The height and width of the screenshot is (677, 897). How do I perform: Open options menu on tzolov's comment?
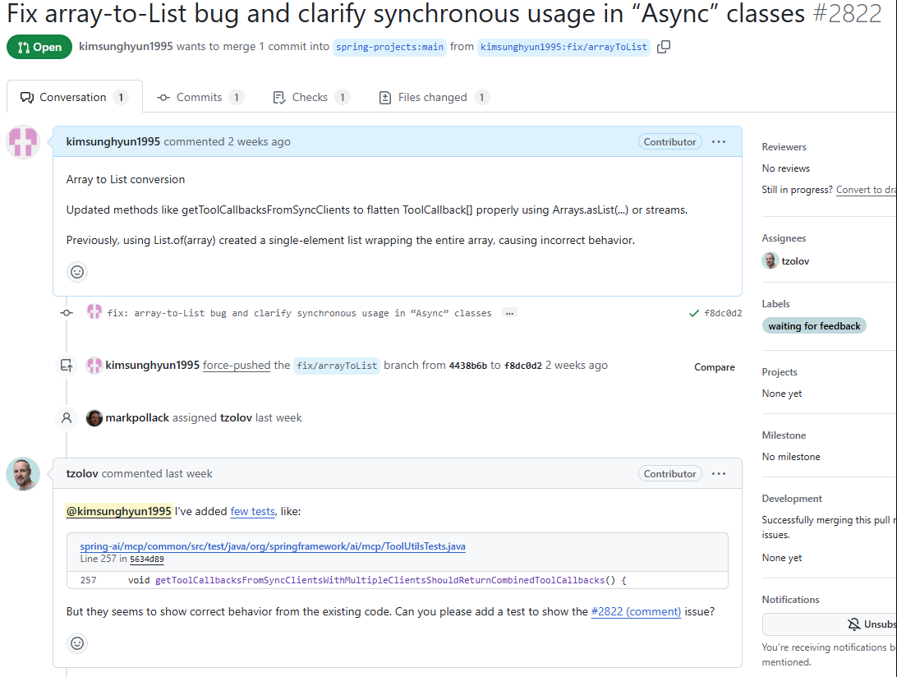(x=719, y=474)
